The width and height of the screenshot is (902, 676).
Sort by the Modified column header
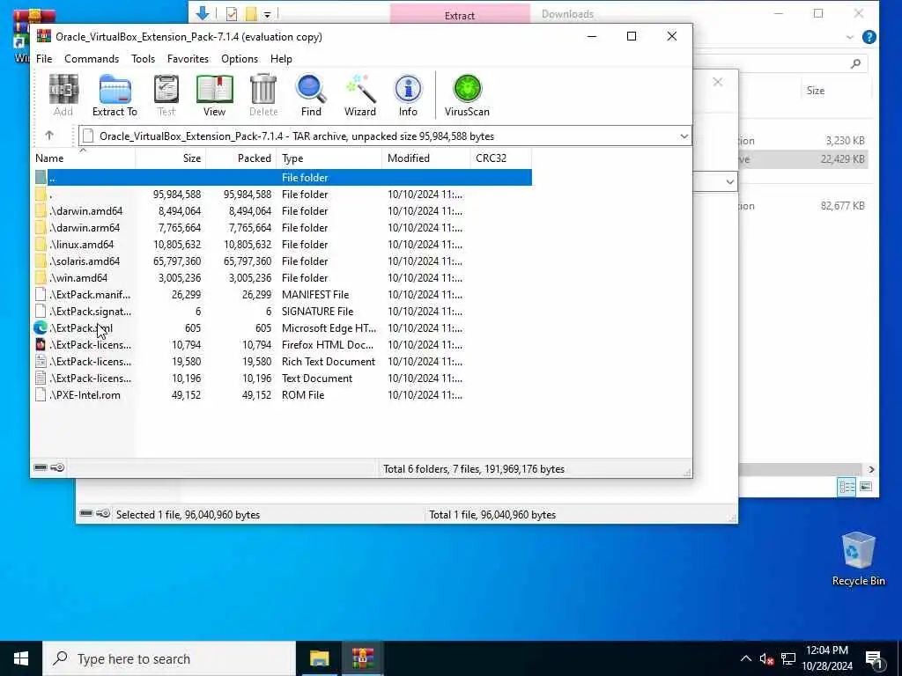(425, 158)
